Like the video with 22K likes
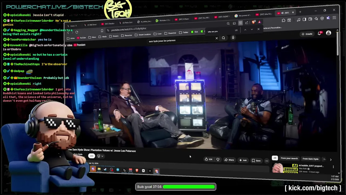 click(x=208, y=159)
